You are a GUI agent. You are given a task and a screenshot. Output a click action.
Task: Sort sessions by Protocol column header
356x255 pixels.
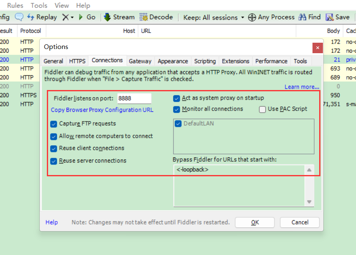[31, 31]
